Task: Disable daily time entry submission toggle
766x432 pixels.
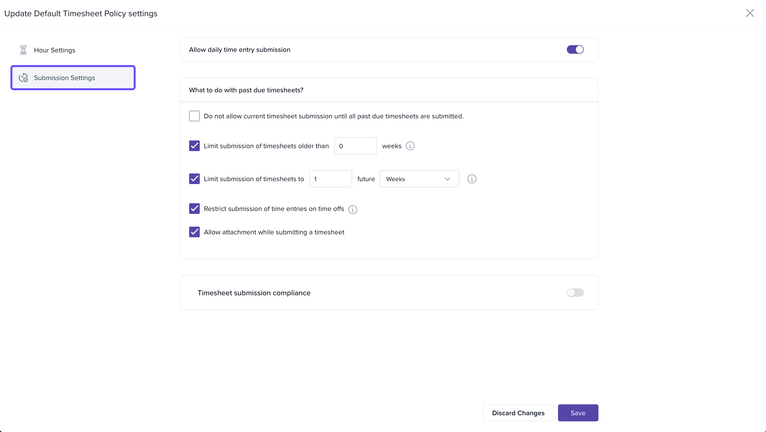Action: (575, 50)
